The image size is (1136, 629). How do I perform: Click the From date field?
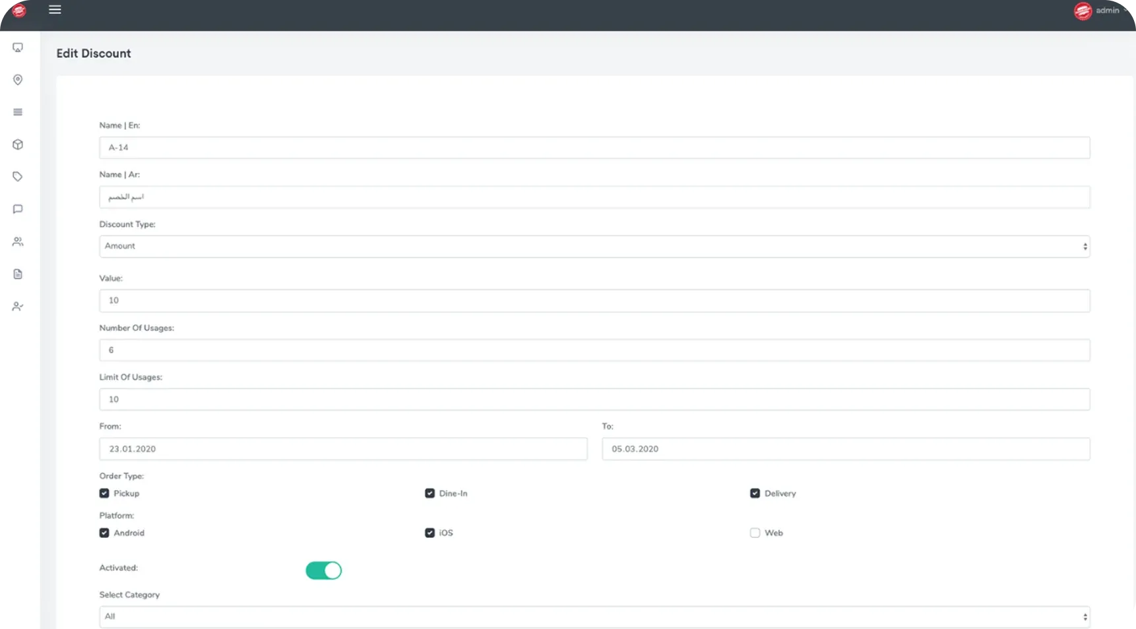[343, 449]
